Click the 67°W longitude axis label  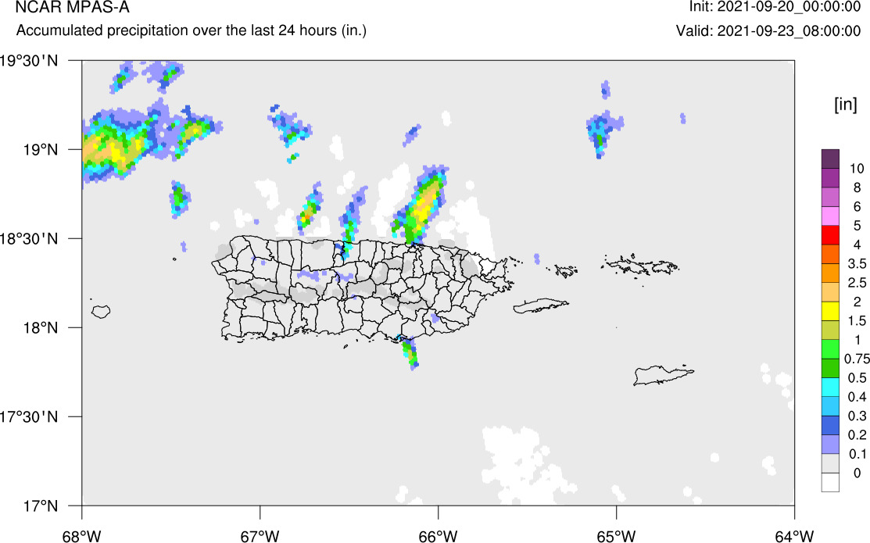[260, 536]
